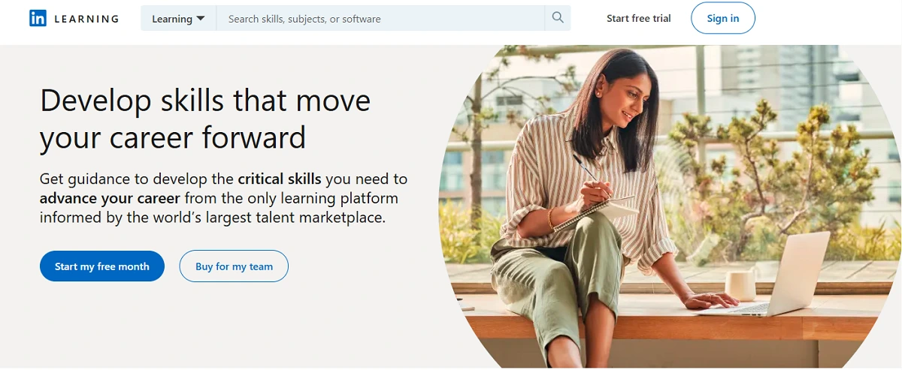
Task: Click the Start my free month button
Action: pos(102,266)
